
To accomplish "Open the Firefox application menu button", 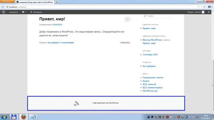I will [7, 1].
